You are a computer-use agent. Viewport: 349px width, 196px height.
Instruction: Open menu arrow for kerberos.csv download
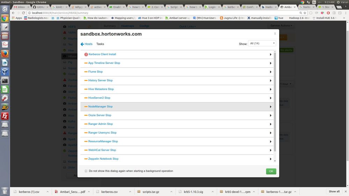tap(130, 191)
